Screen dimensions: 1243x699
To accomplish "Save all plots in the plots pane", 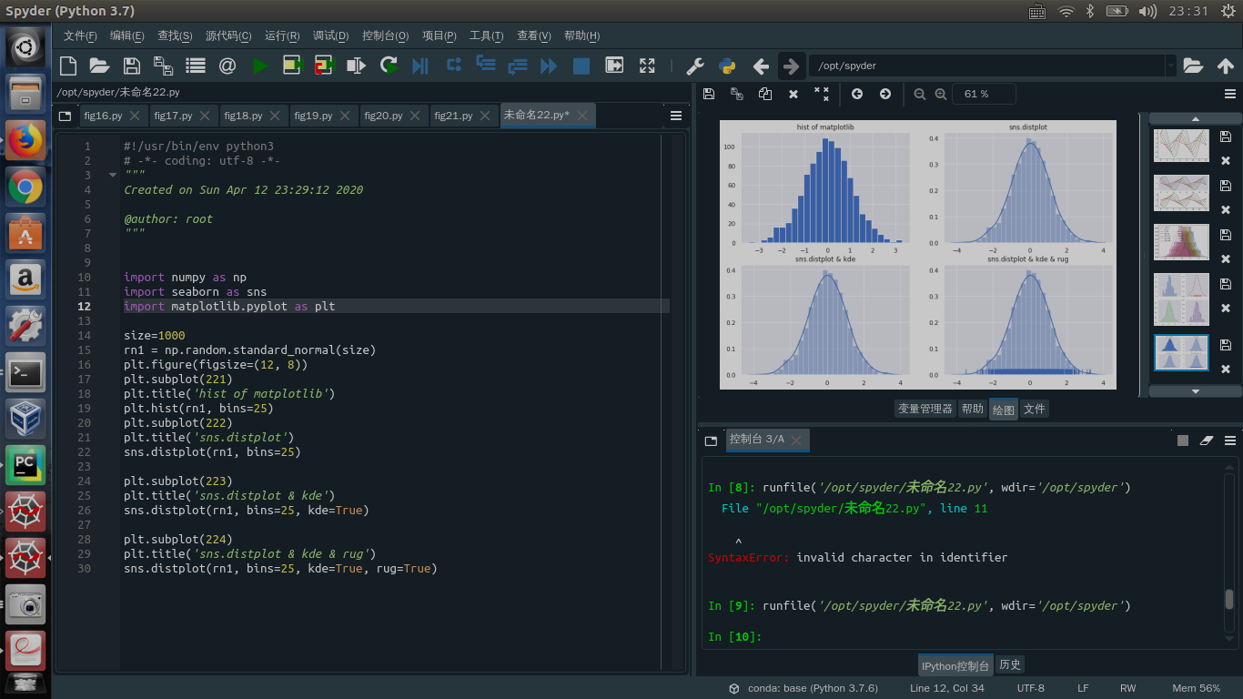I will click(737, 94).
